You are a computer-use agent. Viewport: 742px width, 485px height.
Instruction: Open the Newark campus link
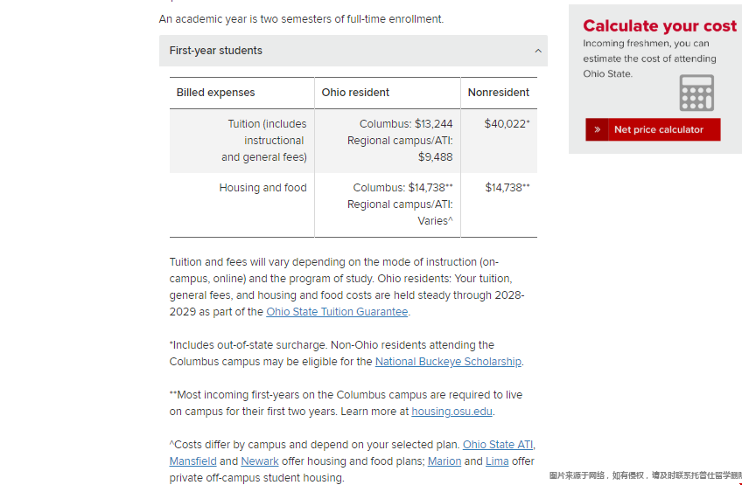pos(260,461)
